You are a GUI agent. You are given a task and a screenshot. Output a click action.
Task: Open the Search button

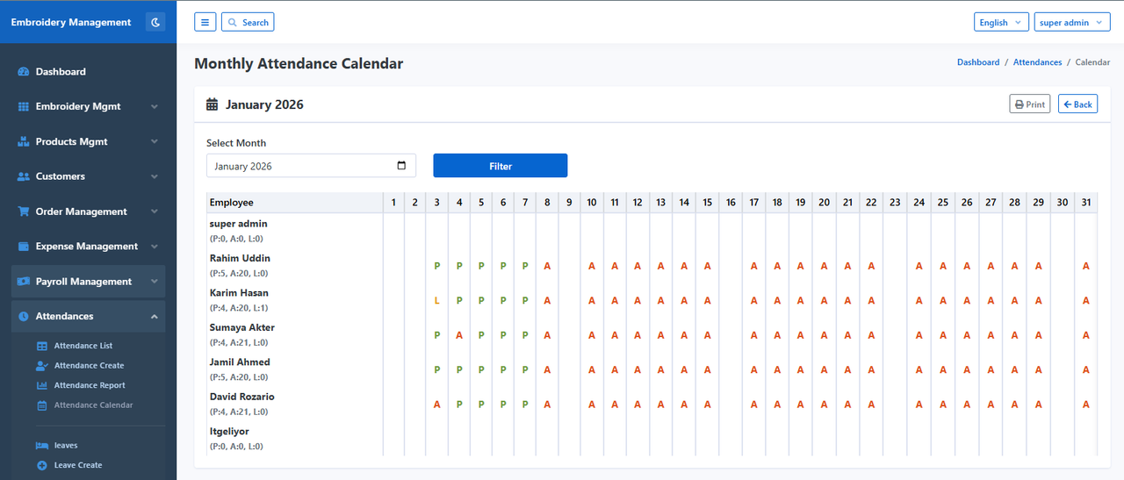(x=248, y=22)
